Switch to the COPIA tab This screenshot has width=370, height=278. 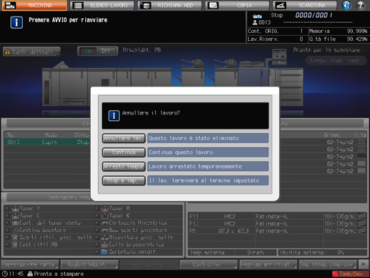tap(237, 5)
